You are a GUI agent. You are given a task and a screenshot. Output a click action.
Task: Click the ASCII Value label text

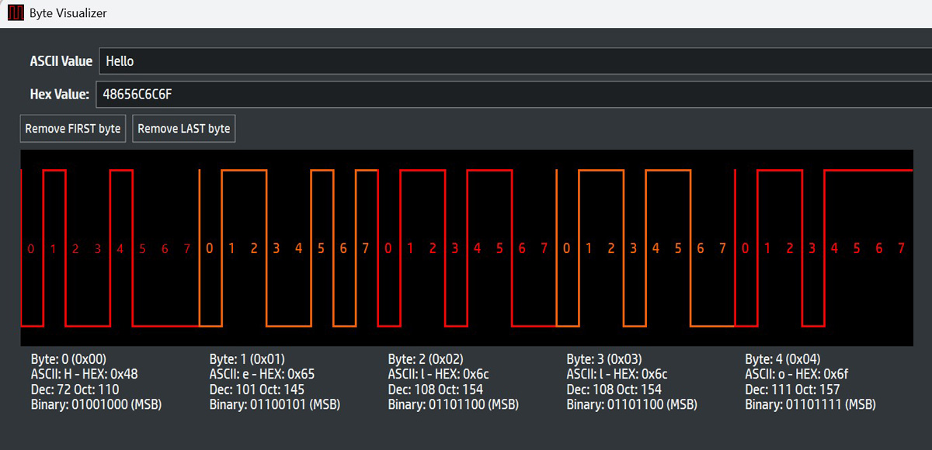61,61
